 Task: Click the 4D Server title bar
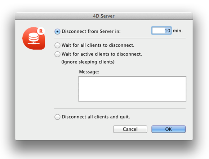[x=104, y=16]
